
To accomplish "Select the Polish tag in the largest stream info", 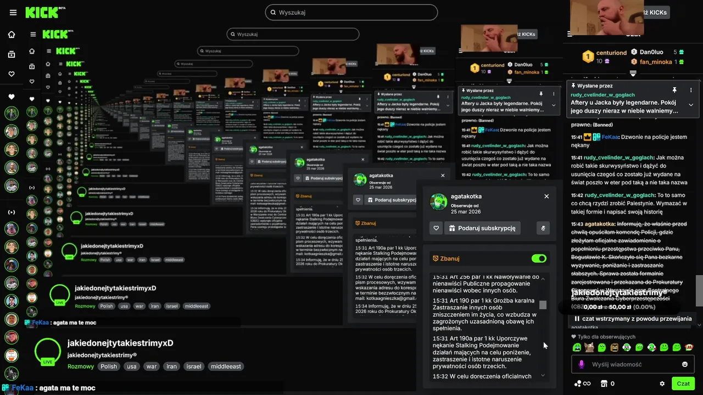I will click(x=109, y=366).
